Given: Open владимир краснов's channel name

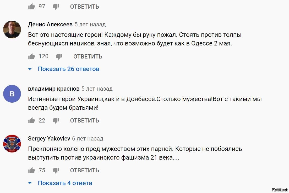Looking at the screenshot, I should pyautogui.click(x=54, y=89).
